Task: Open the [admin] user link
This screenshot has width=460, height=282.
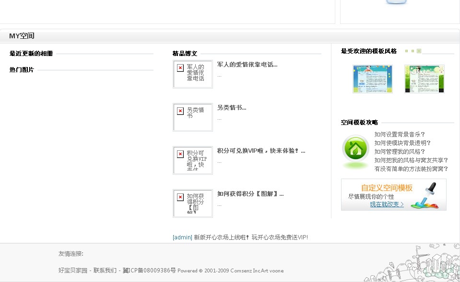Action: point(182,237)
